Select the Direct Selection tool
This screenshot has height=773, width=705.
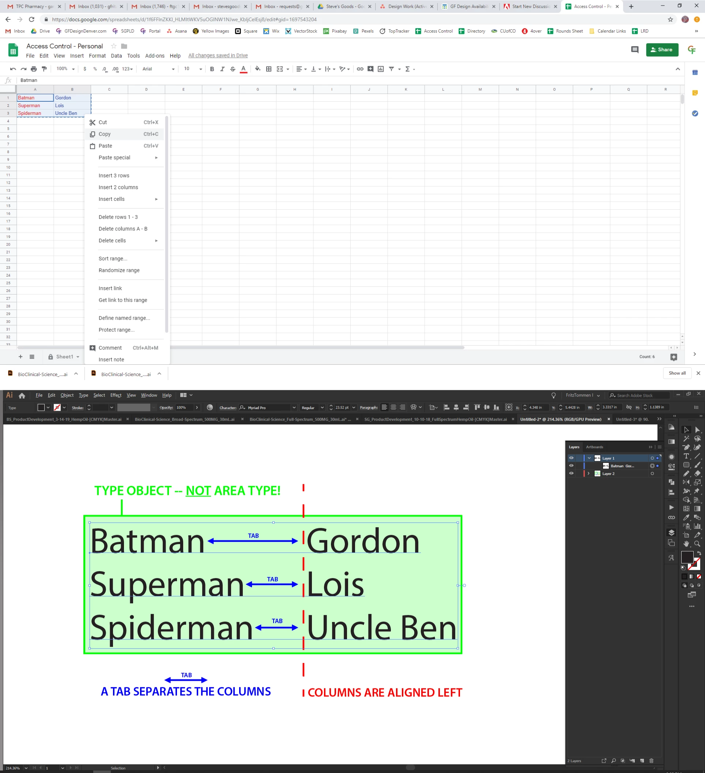(697, 430)
